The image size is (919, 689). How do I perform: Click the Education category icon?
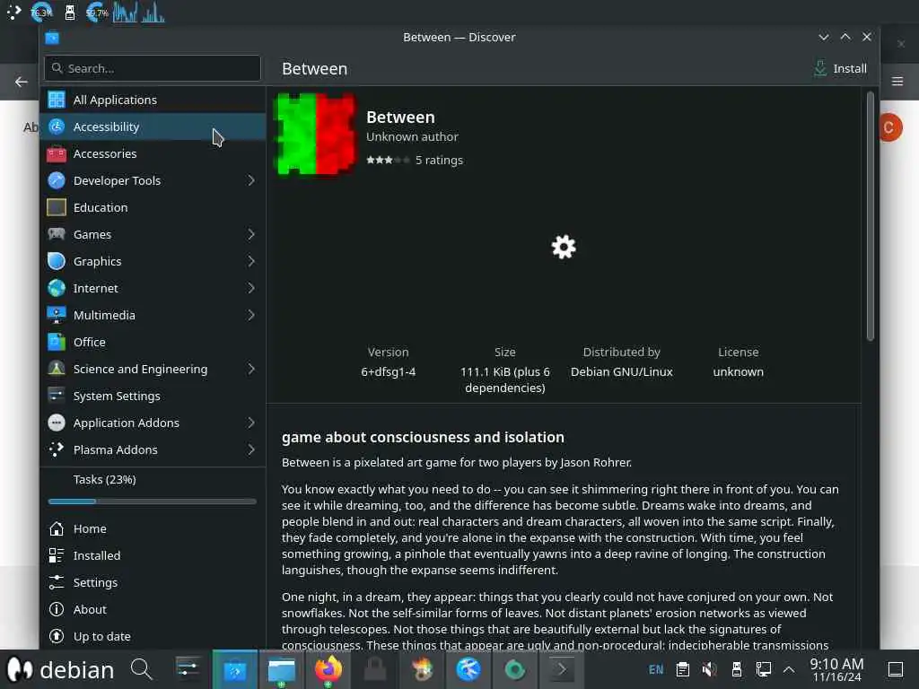57,207
